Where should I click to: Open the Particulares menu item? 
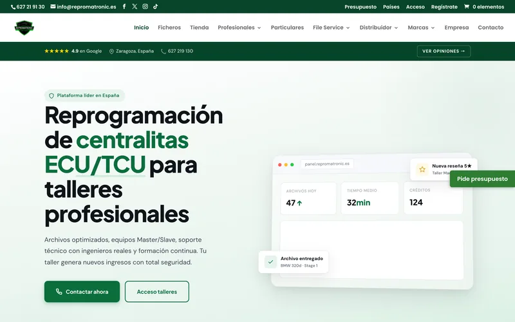(287, 28)
